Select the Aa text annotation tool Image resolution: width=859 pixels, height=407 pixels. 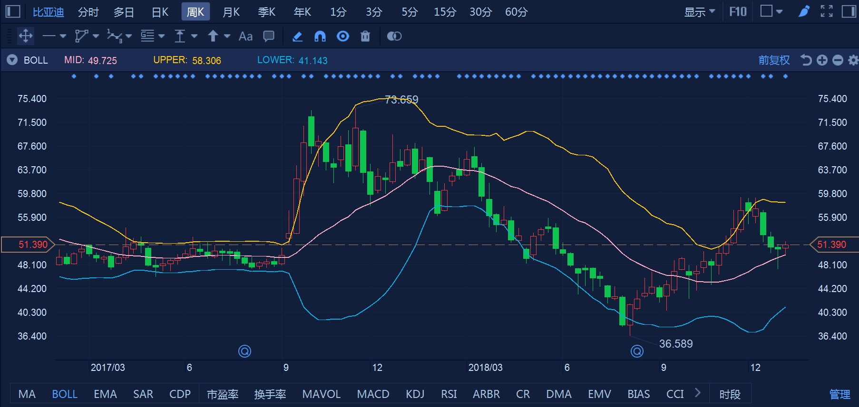(x=245, y=36)
